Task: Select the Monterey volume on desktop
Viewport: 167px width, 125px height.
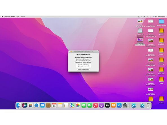Action: click(161, 61)
